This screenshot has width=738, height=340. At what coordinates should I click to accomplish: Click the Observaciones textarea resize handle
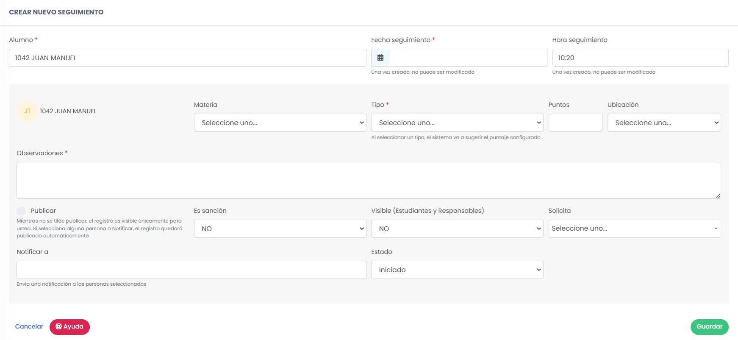pyautogui.click(x=718, y=196)
